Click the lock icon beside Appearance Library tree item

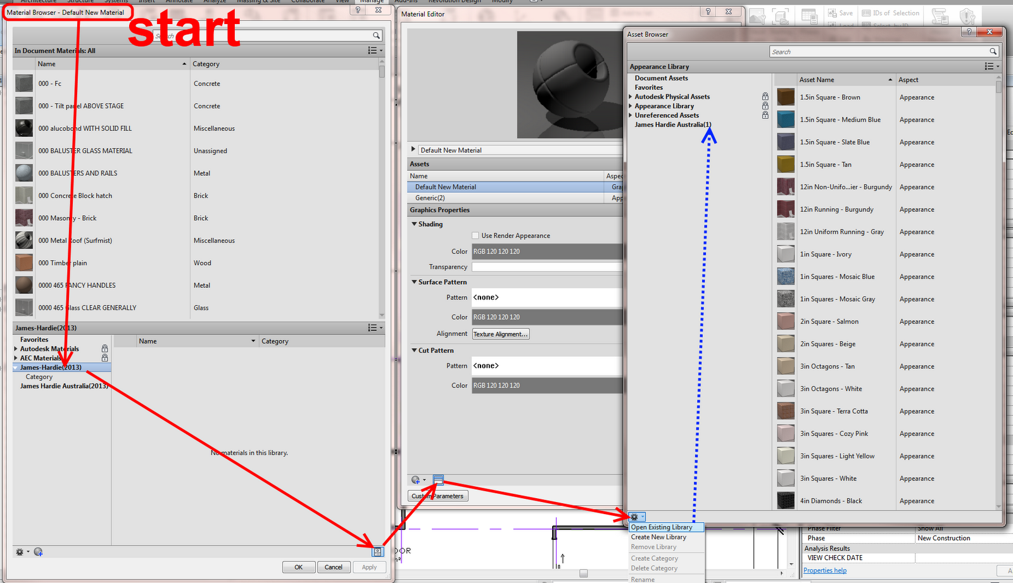click(765, 106)
